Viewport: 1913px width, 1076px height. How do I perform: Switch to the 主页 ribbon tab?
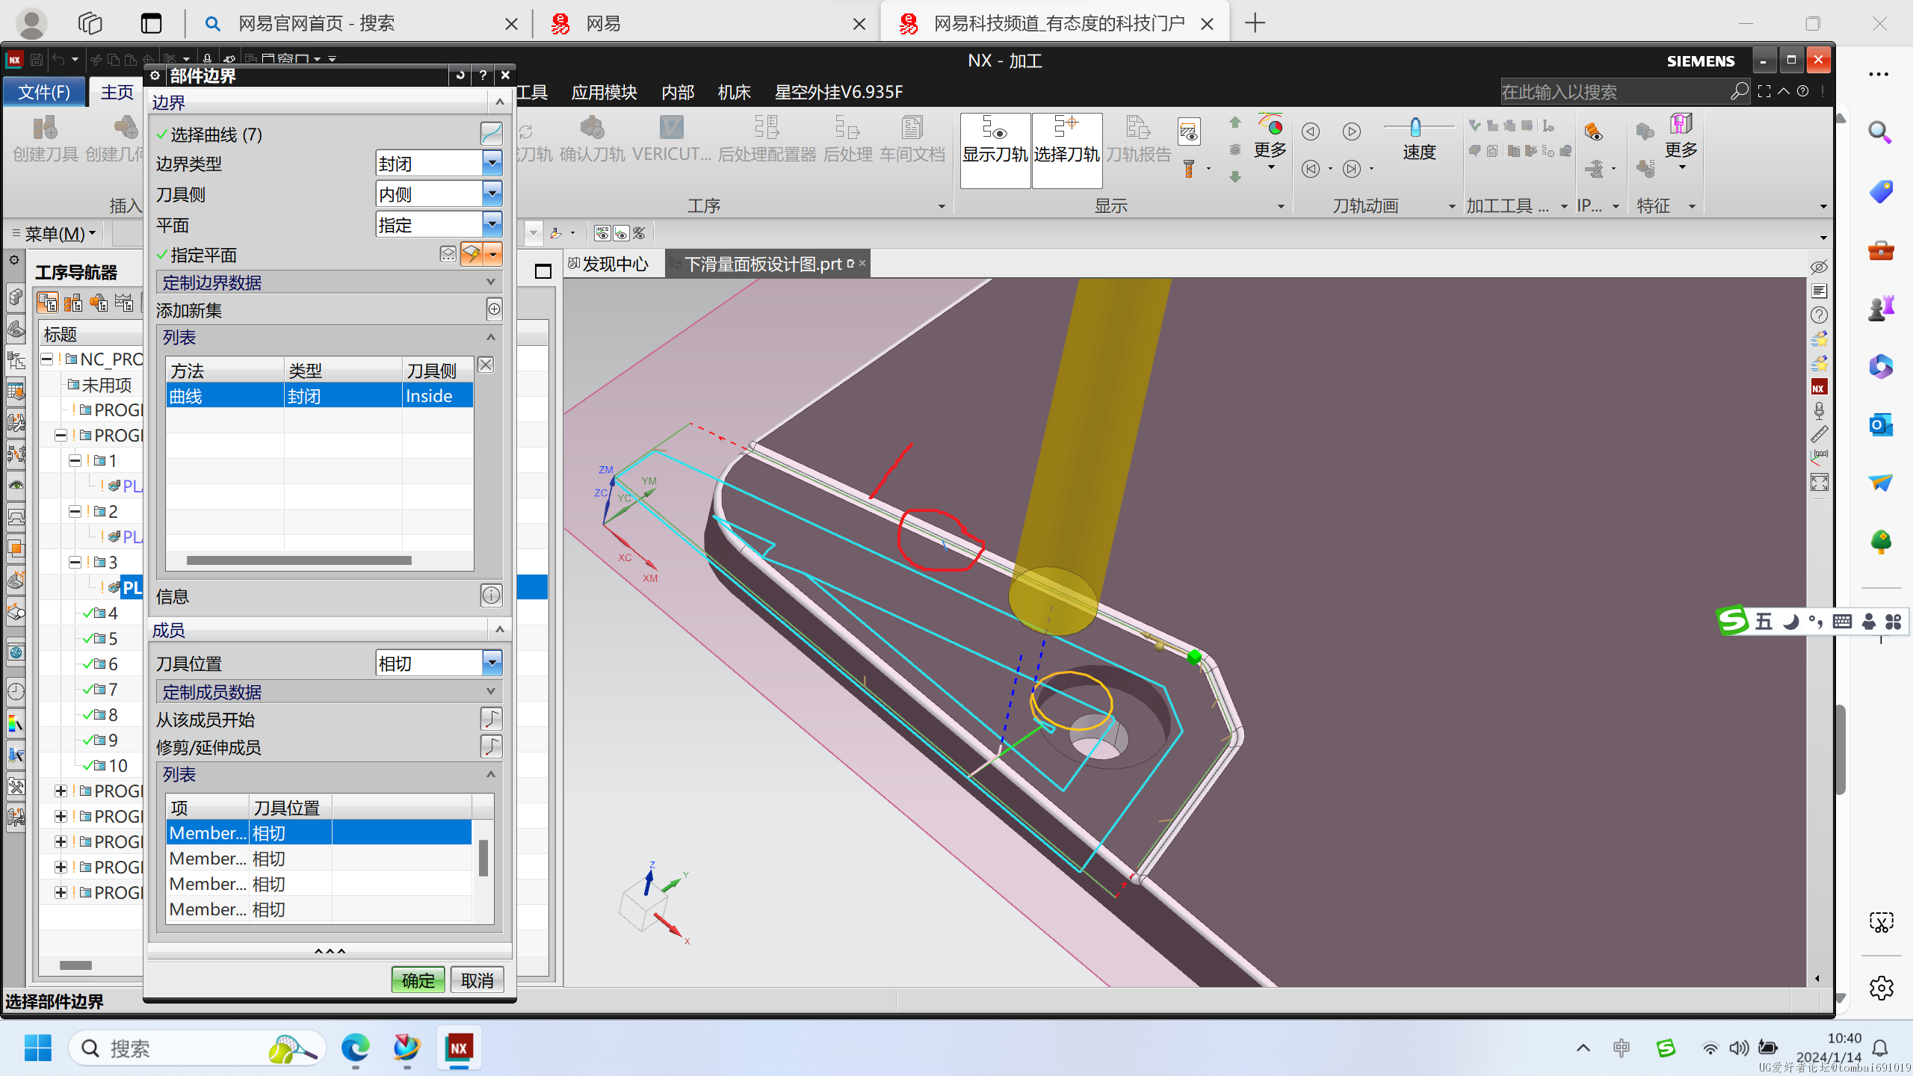pos(117,92)
